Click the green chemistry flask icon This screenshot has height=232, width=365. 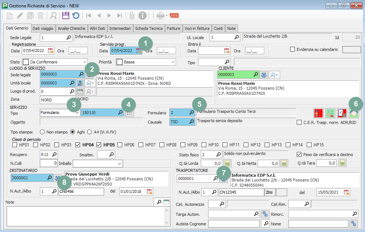coord(330,113)
